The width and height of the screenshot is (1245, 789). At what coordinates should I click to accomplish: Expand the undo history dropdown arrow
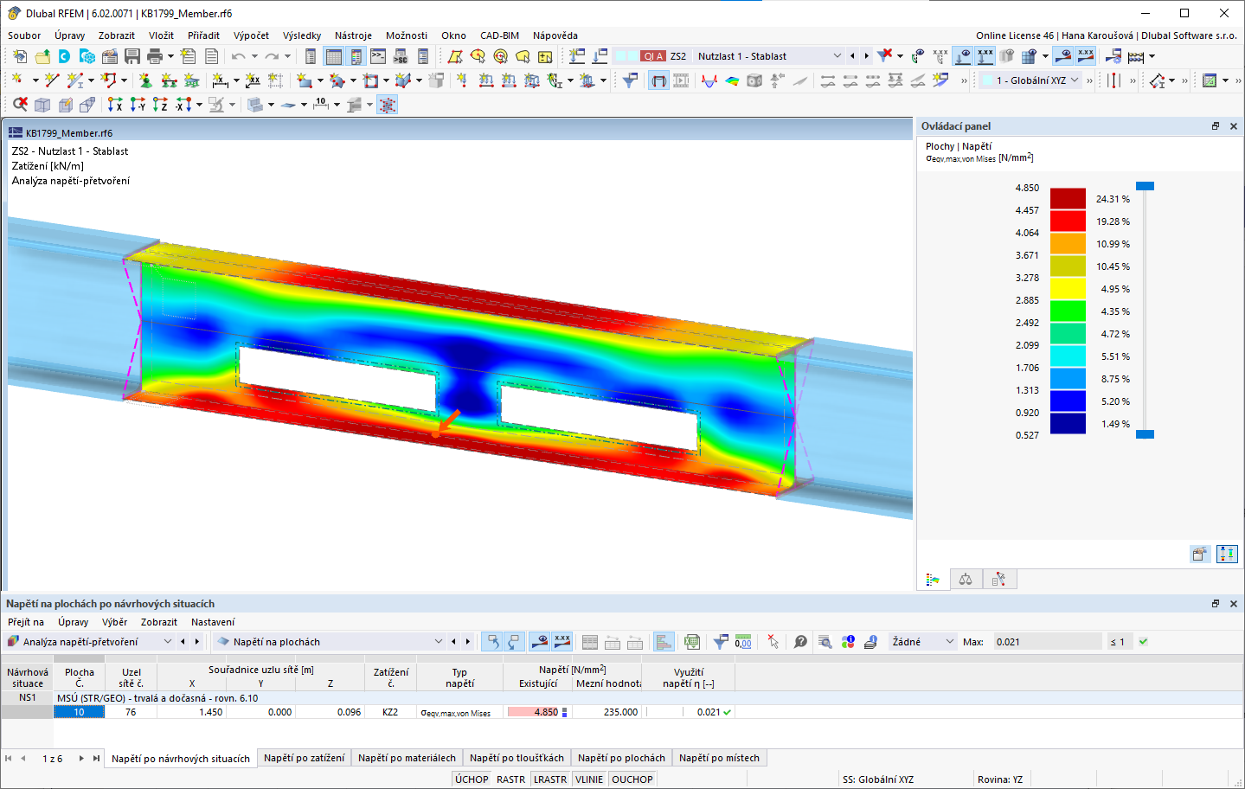(254, 56)
